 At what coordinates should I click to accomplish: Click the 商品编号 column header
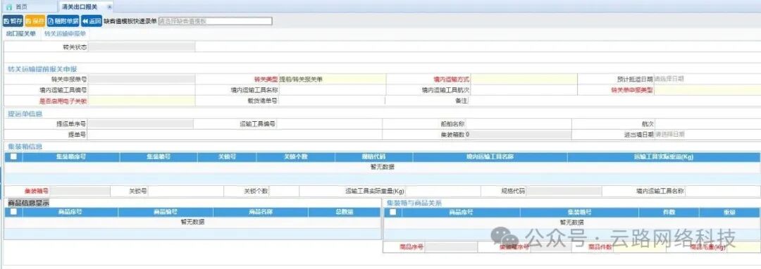(166, 212)
